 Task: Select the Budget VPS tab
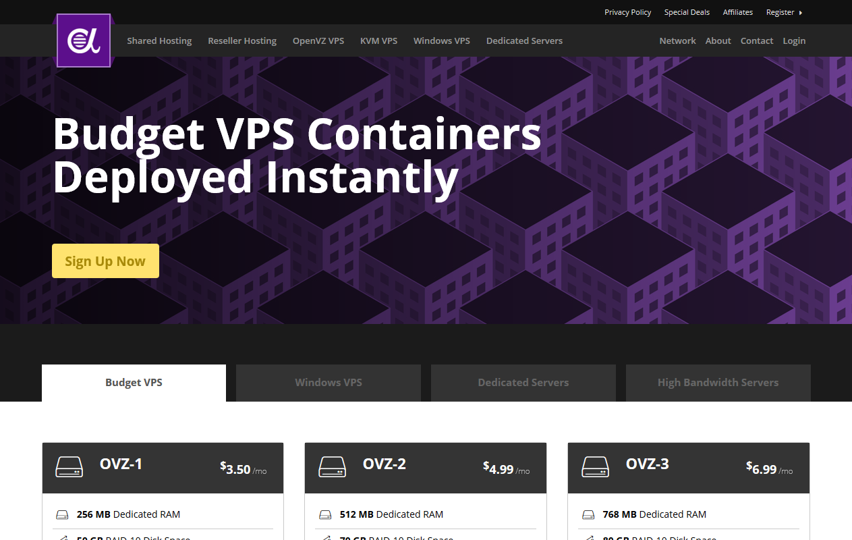click(134, 383)
